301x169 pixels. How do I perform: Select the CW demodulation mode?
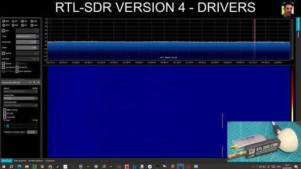coord(23,25)
